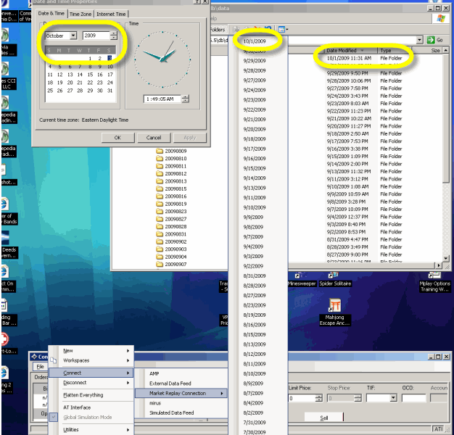Select mirus connection
454x435 pixels.
[181, 403]
